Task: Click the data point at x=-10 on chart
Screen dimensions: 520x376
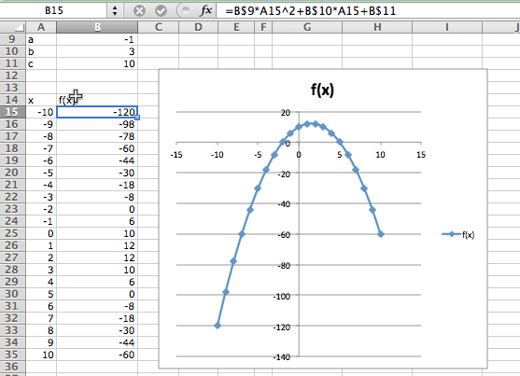Action: (218, 326)
